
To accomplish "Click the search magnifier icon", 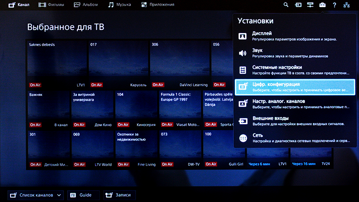I will [286, 5].
